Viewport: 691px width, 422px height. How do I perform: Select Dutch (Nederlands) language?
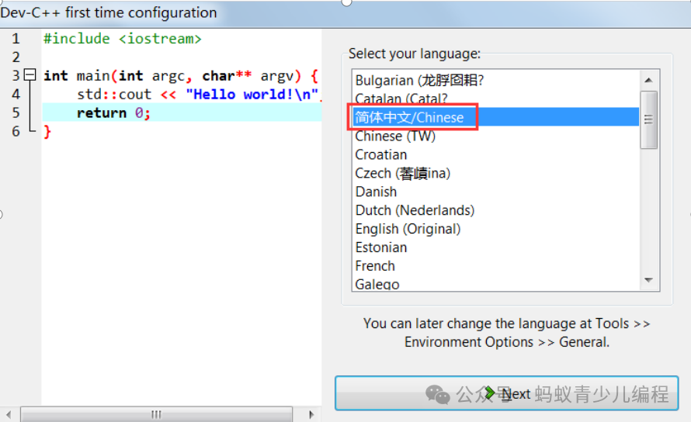[496, 210]
